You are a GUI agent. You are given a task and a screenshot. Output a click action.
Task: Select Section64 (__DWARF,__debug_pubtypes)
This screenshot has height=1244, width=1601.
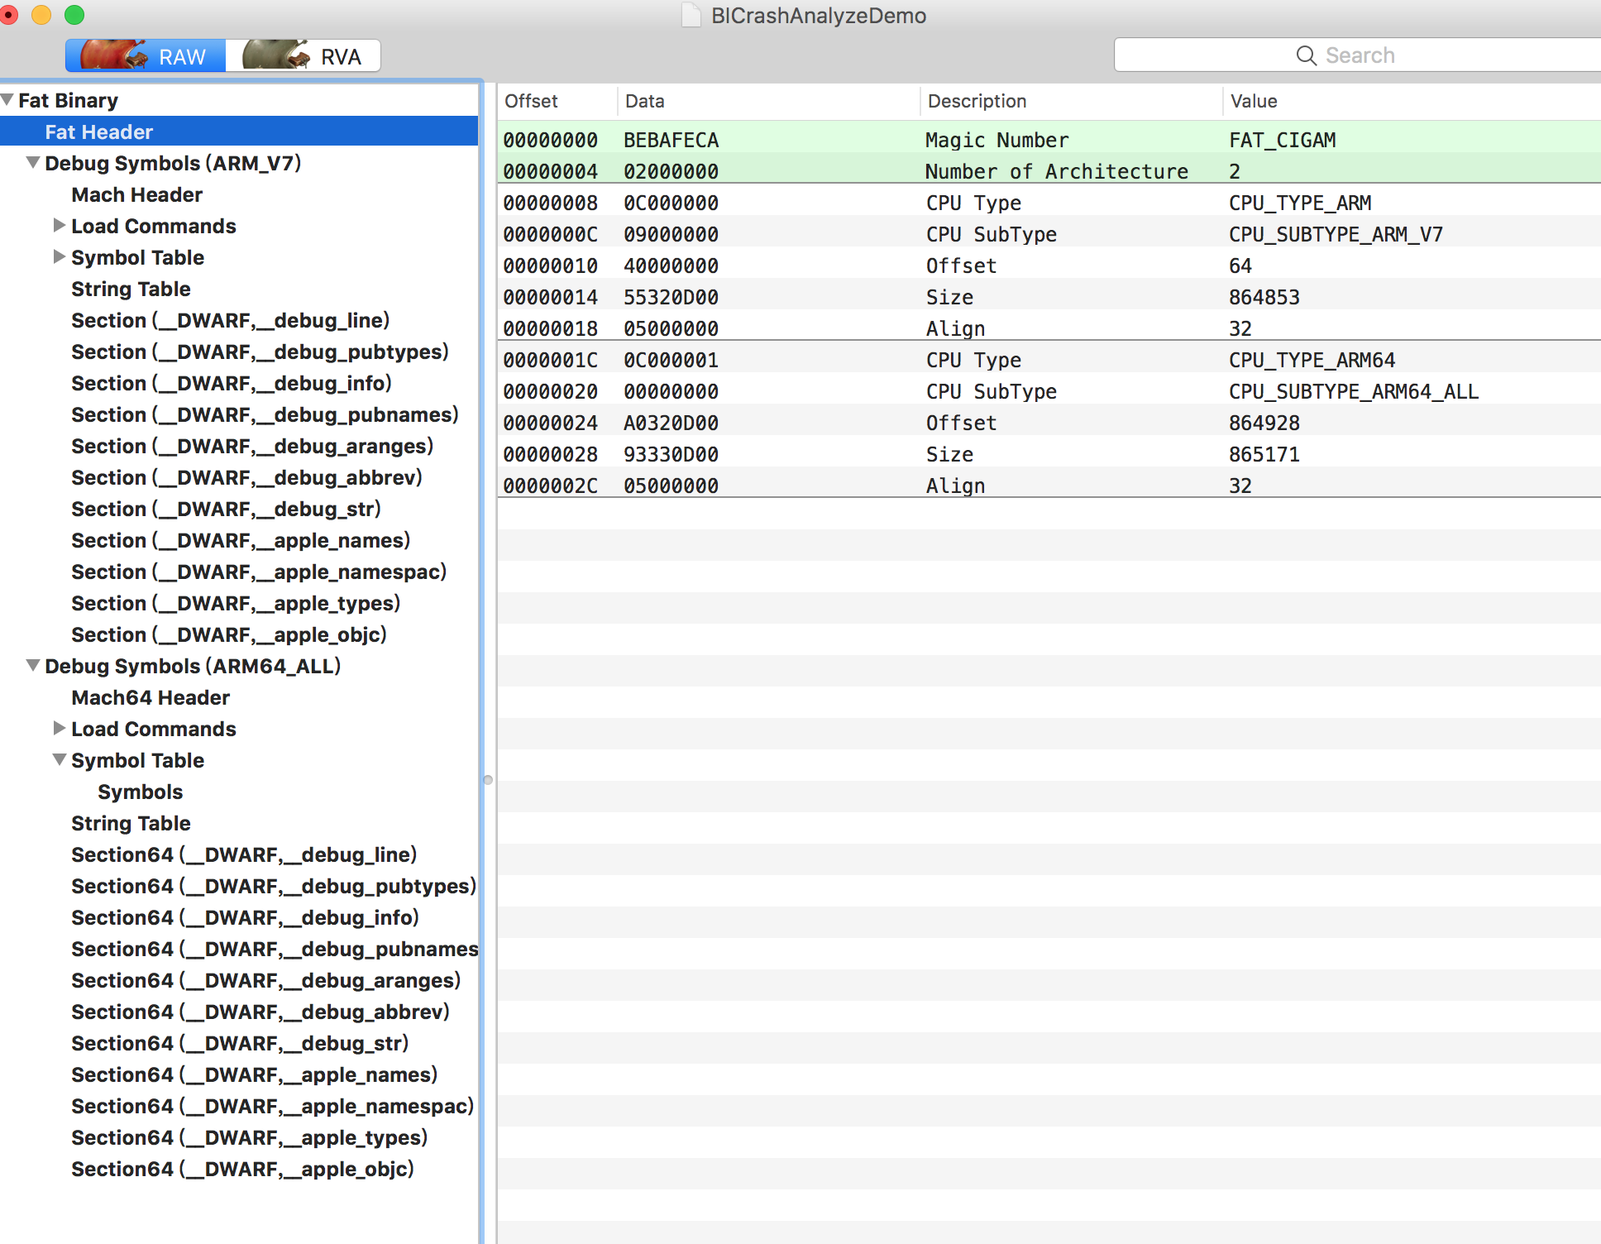274,886
